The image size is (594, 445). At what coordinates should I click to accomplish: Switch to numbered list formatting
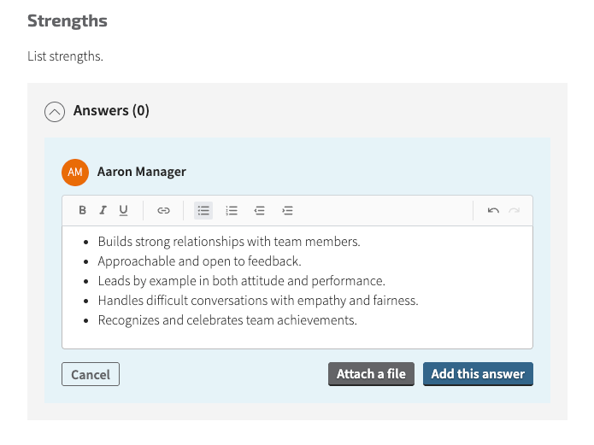pyautogui.click(x=232, y=210)
